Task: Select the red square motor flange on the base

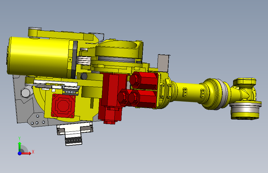Action: [x=63, y=106]
